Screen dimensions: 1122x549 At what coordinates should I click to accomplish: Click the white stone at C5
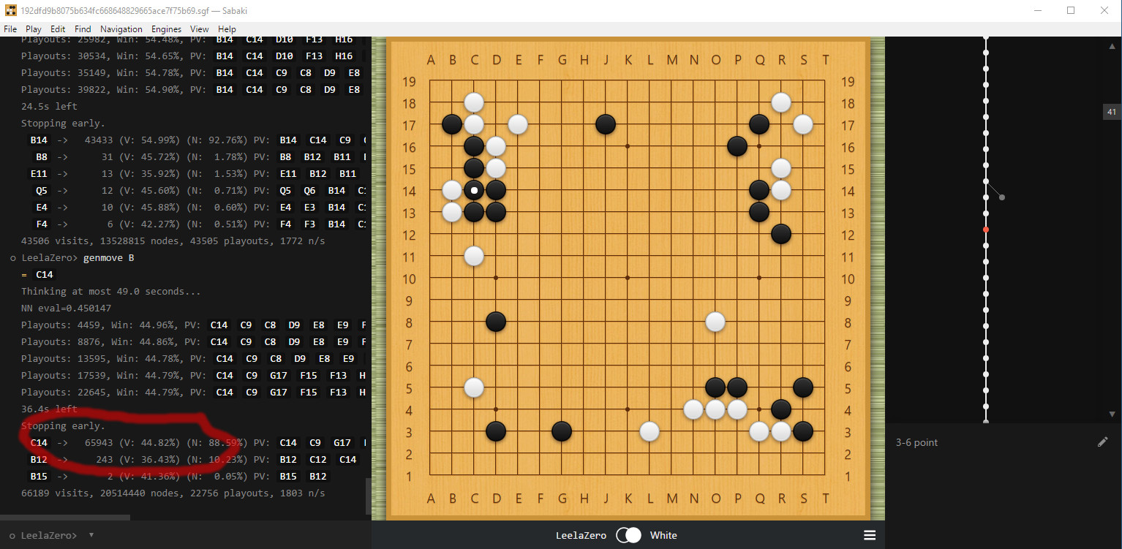(x=474, y=387)
